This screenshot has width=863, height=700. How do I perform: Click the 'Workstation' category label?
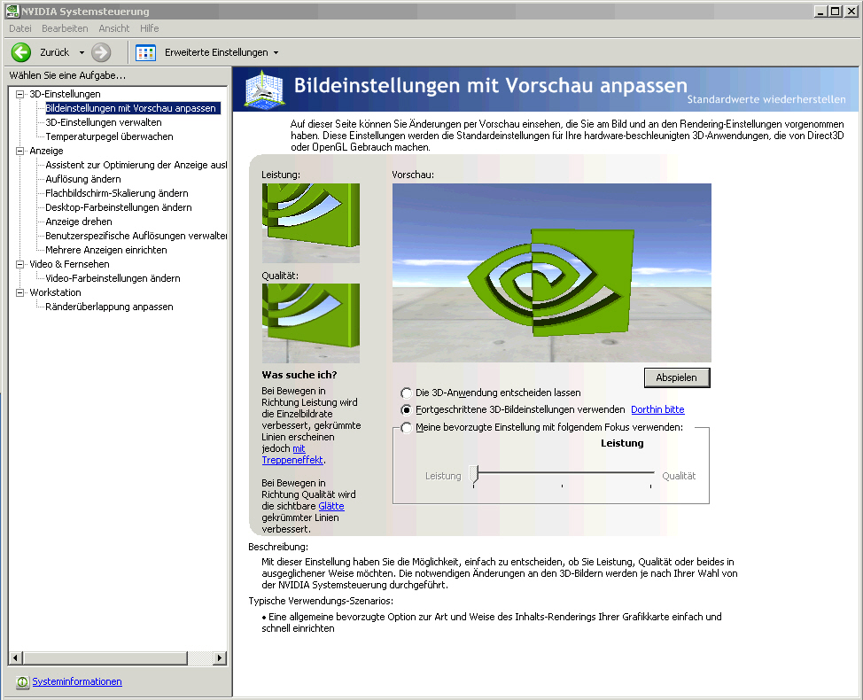coord(55,292)
